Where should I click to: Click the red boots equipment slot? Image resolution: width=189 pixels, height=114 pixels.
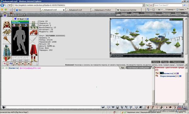point(34,59)
